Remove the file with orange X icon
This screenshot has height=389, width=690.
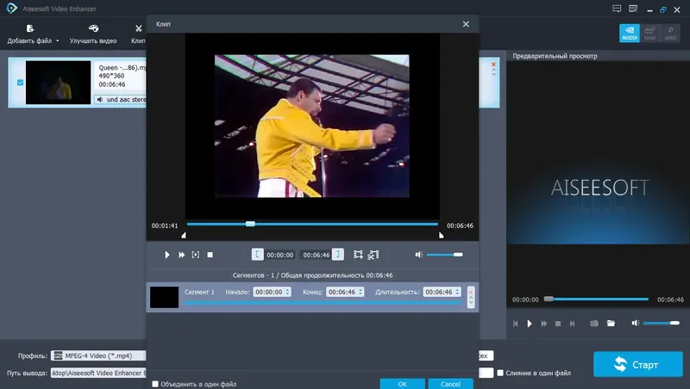493,65
